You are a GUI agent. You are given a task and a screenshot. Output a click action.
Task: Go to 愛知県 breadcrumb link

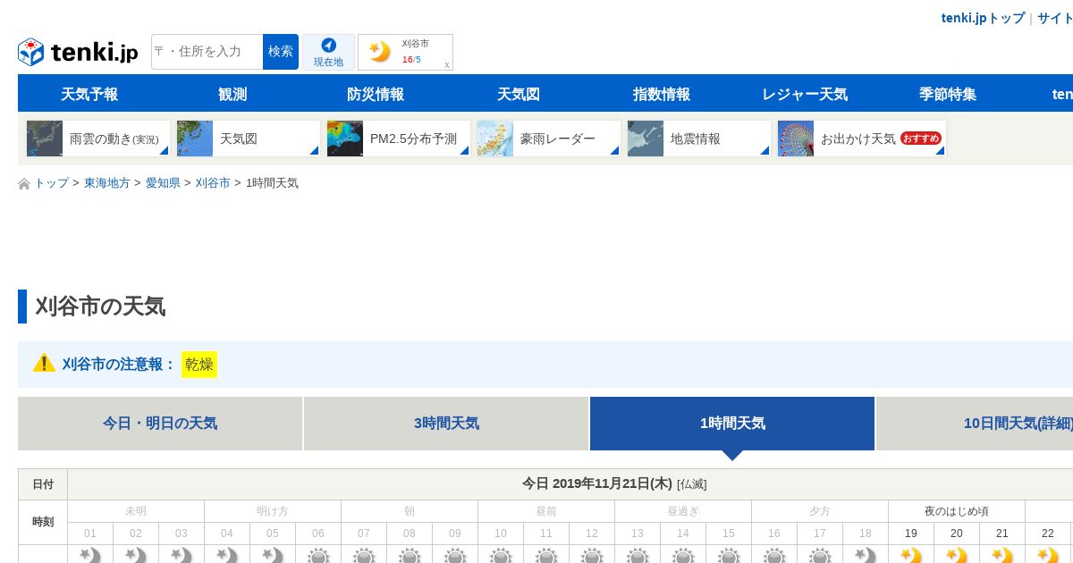coord(163,183)
